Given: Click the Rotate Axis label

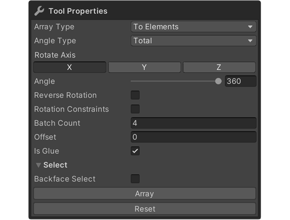Looking at the screenshot, I should coord(55,55).
